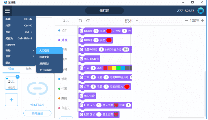The width and height of the screenshot is (208, 120).
Task: Open the 积木 mode dropdown
Action: 131,21
